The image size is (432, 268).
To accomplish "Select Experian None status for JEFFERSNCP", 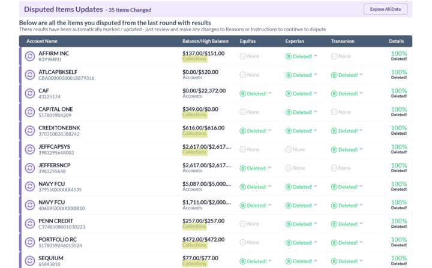I will coord(295,168).
